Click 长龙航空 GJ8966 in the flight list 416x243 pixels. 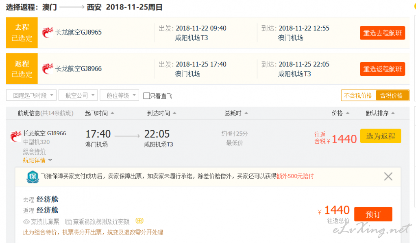[45, 133]
